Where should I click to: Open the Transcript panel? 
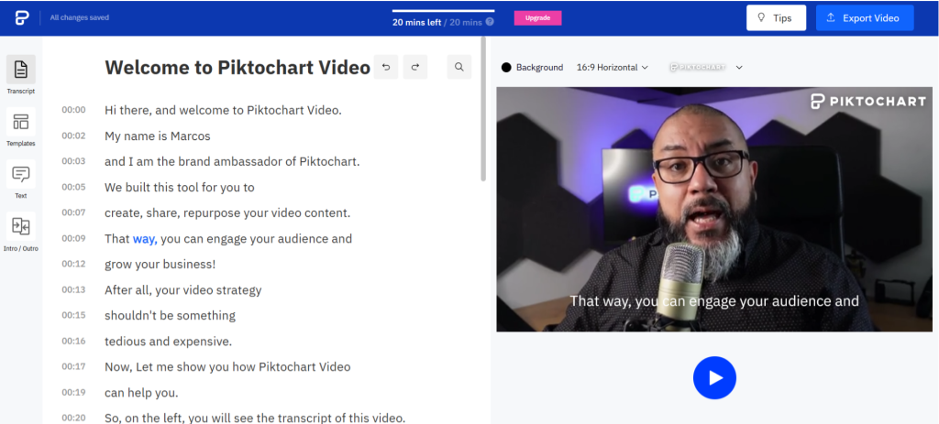pyautogui.click(x=21, y=74)
